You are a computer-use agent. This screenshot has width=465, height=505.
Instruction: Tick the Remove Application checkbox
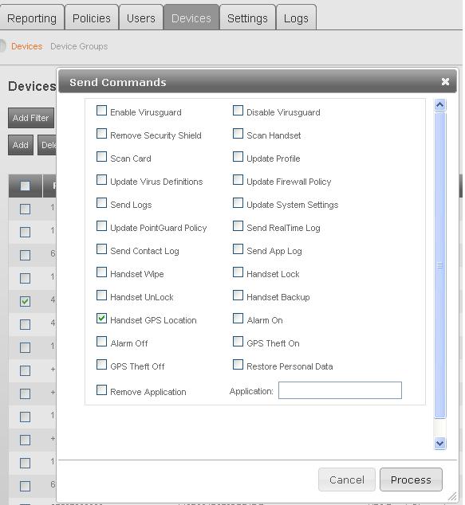tap(101, 390)
